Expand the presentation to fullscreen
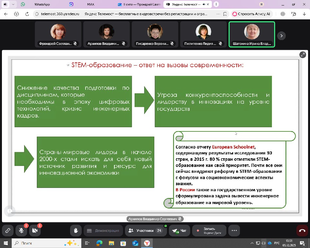This screenshot has width=310, height=248. (x=303, y=55)
